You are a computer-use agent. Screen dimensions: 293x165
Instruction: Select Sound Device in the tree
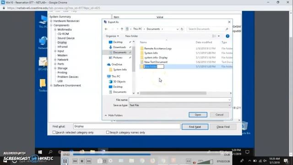coord(66,38)
